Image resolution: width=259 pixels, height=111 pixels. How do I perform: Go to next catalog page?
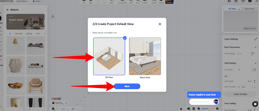tap(33, 109)
